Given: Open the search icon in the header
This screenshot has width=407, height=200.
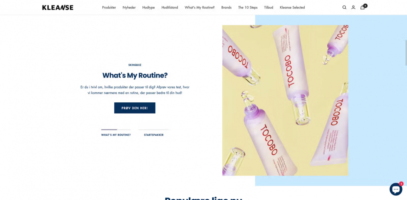Looking at the screenshot, I should 344,8.
